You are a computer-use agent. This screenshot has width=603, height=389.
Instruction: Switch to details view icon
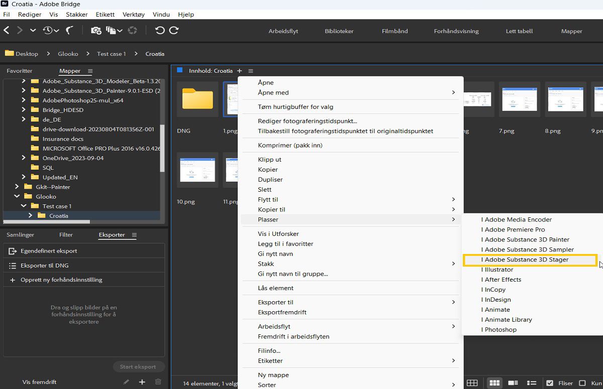[513, 383]
